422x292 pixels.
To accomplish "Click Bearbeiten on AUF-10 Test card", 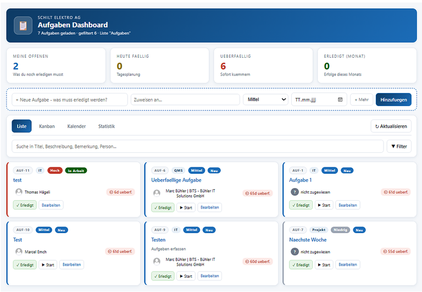I will click(x=71, y=265).
